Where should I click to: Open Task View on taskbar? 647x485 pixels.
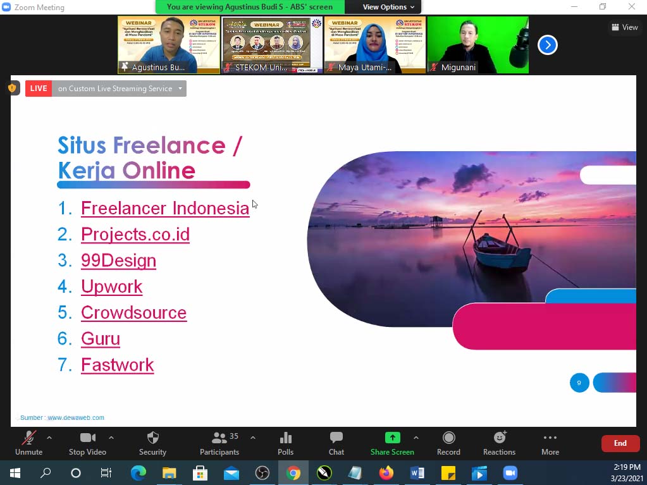[x=106, y=472]
